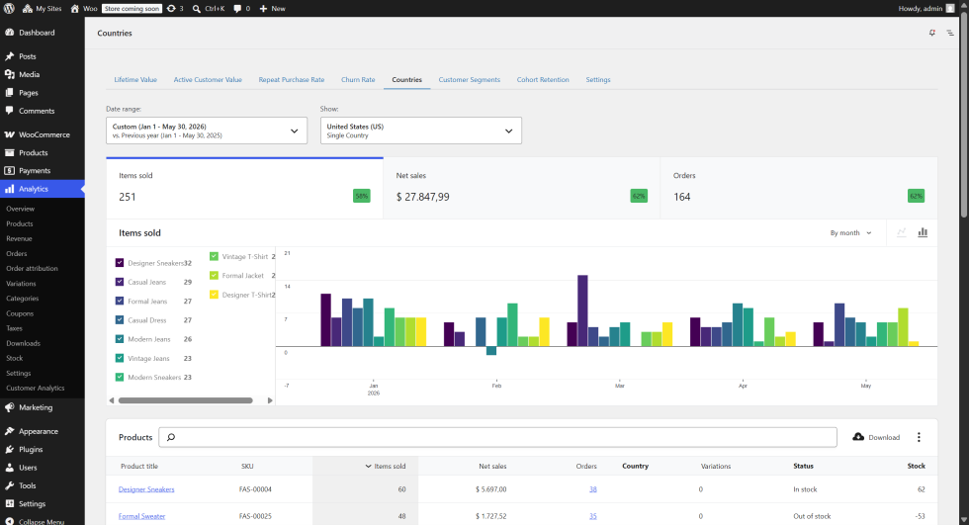Toggle the Casual Jeans legend checkbox
Image resolution: width=969 pixels, height=525 pixels.
pyautogui.click(x=120, y=282)
